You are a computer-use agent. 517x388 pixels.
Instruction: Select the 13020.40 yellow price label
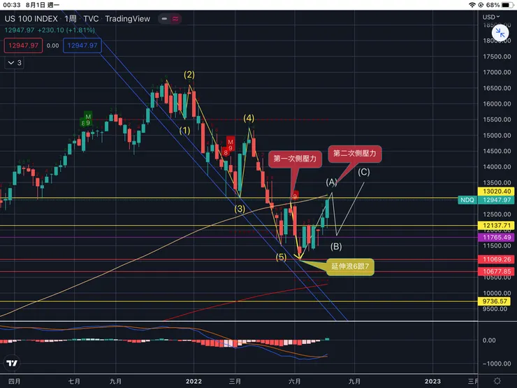[497, 192]
